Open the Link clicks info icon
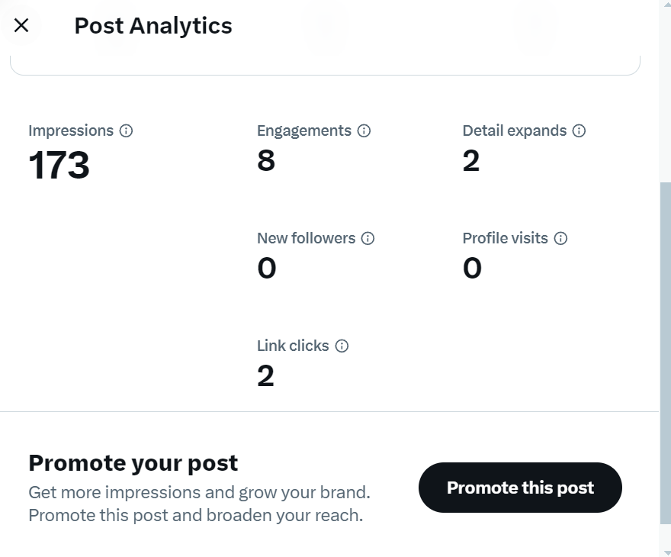The image size is (671, 557). click(342, 346)
